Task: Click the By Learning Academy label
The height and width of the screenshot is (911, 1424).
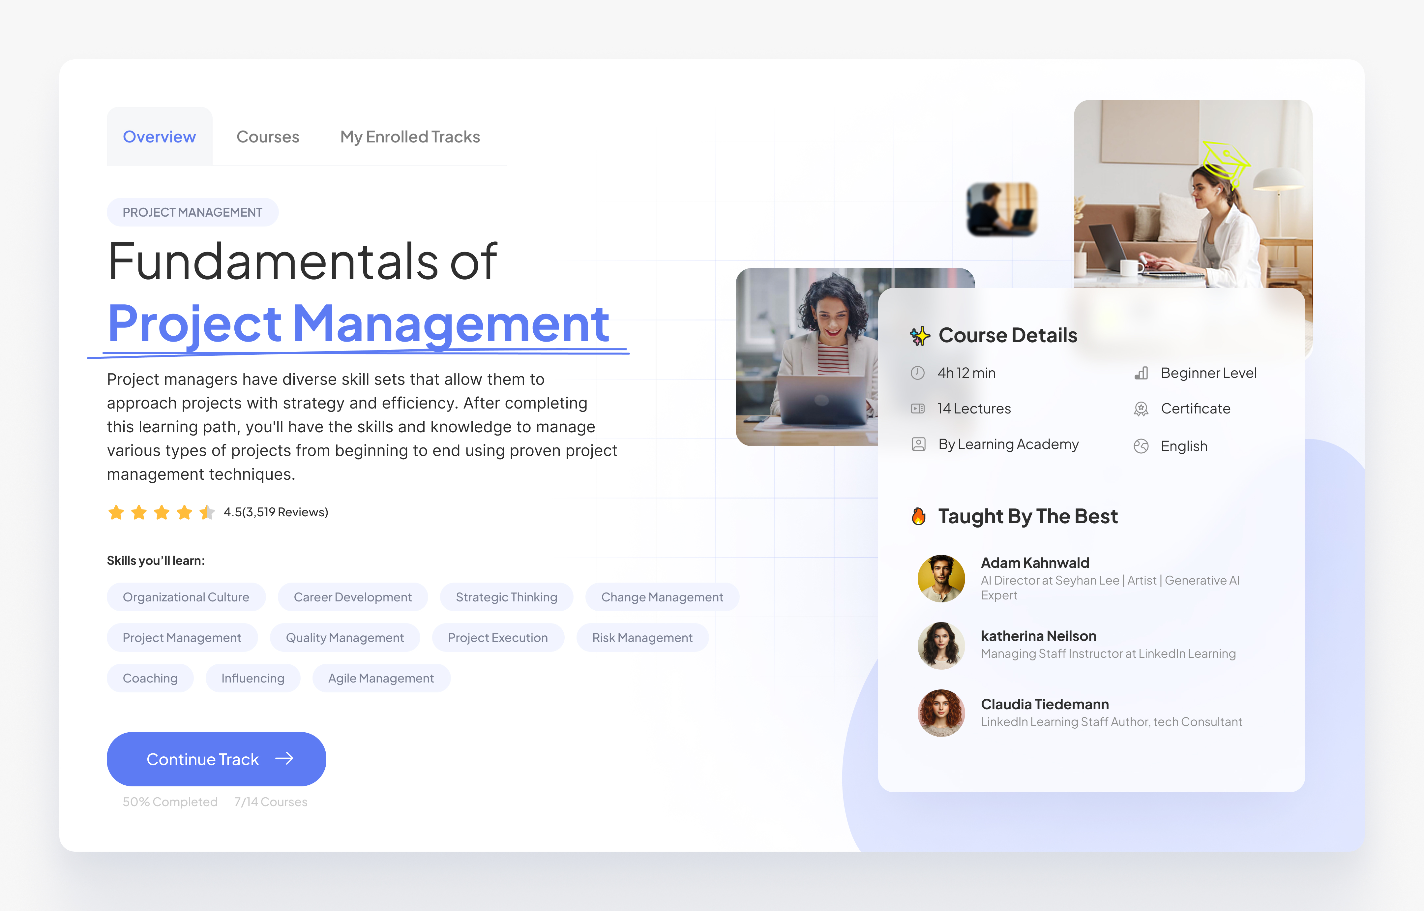Action: coord(1008,444)
